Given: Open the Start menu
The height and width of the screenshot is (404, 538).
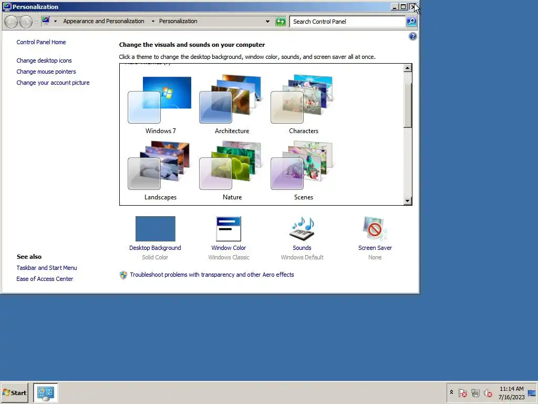Looking at the screenshot, I should coord(14,392).
